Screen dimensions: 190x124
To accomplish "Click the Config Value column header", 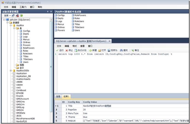I will coord(136,102).
